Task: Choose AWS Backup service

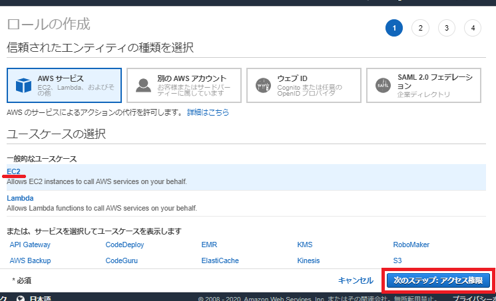Action: pyautogui.click(x=30, y=260)
